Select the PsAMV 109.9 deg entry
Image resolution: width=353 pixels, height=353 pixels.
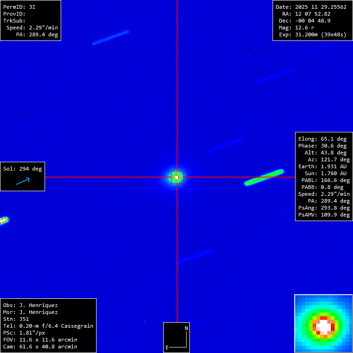click(x=324, y=215)
